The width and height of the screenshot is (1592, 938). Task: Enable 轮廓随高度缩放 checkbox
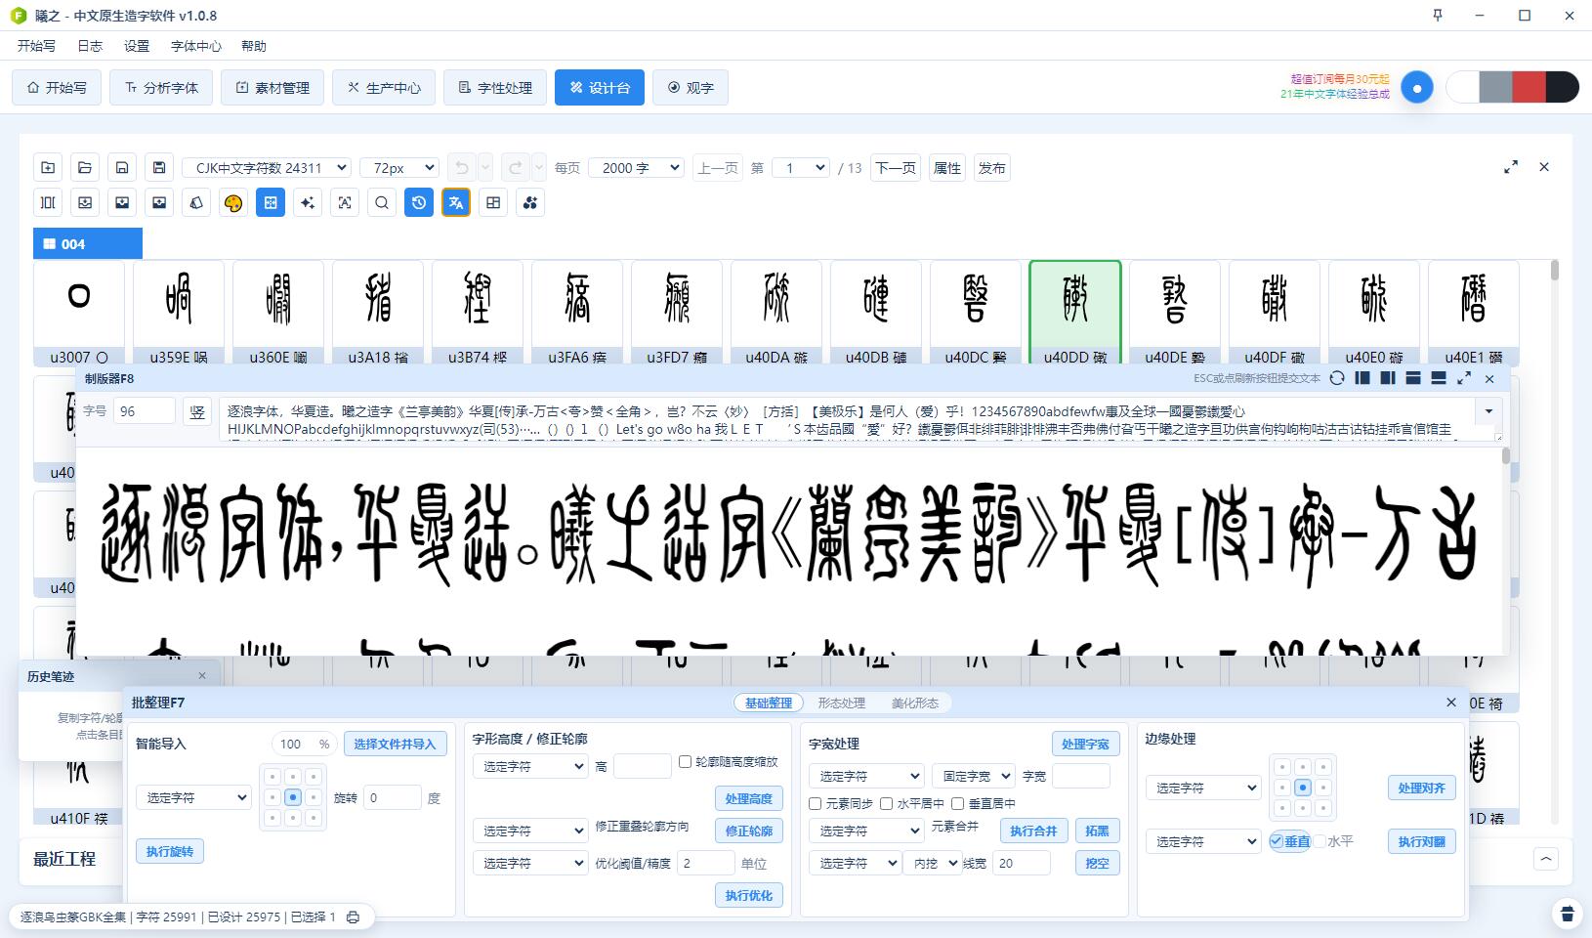click(685, 762)
